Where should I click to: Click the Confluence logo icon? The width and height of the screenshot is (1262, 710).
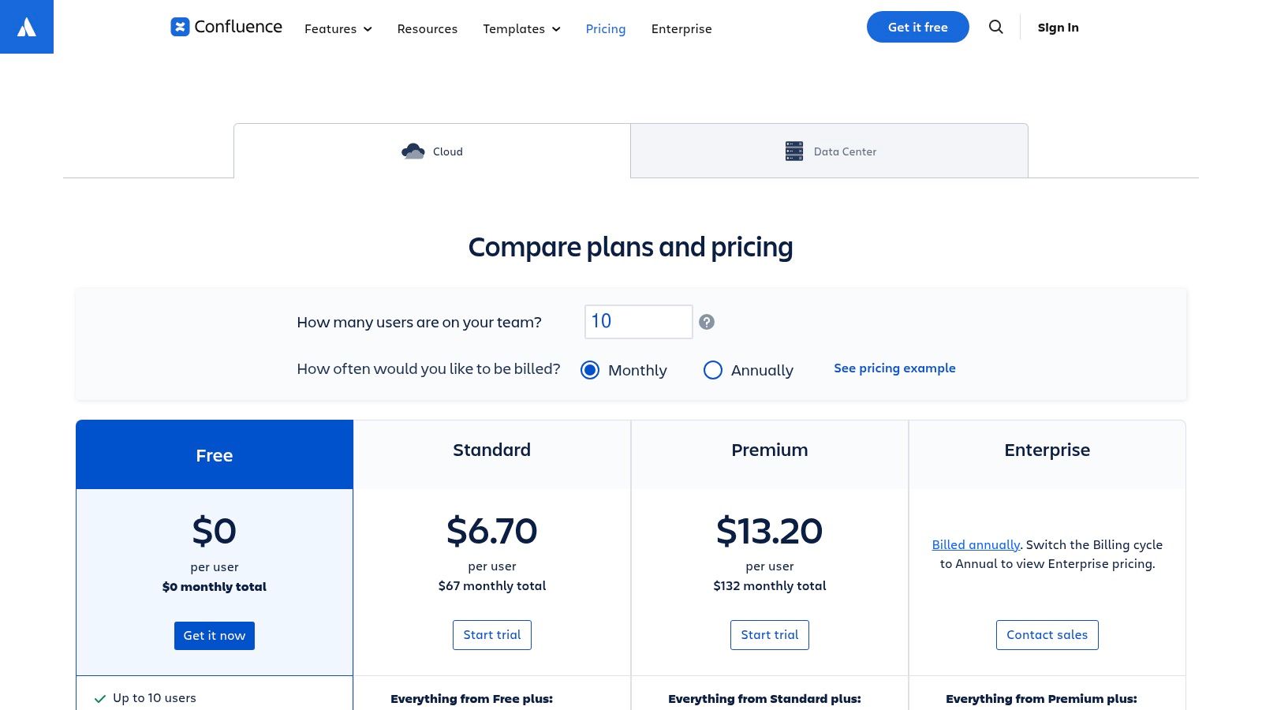coord(180,27)
